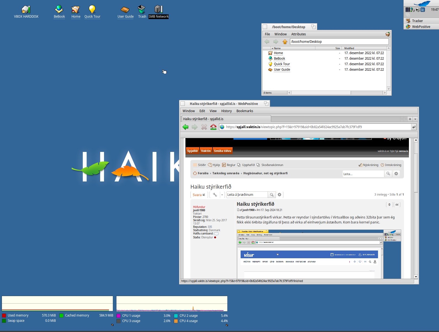This screenshot has width=439, height=332.
Task: Click Tracker's go-up folder arrow
Action: (x=285, y=42)
